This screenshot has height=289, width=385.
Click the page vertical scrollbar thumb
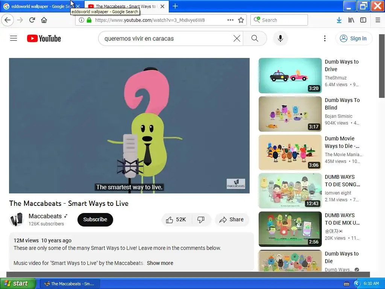coord(382,66)
